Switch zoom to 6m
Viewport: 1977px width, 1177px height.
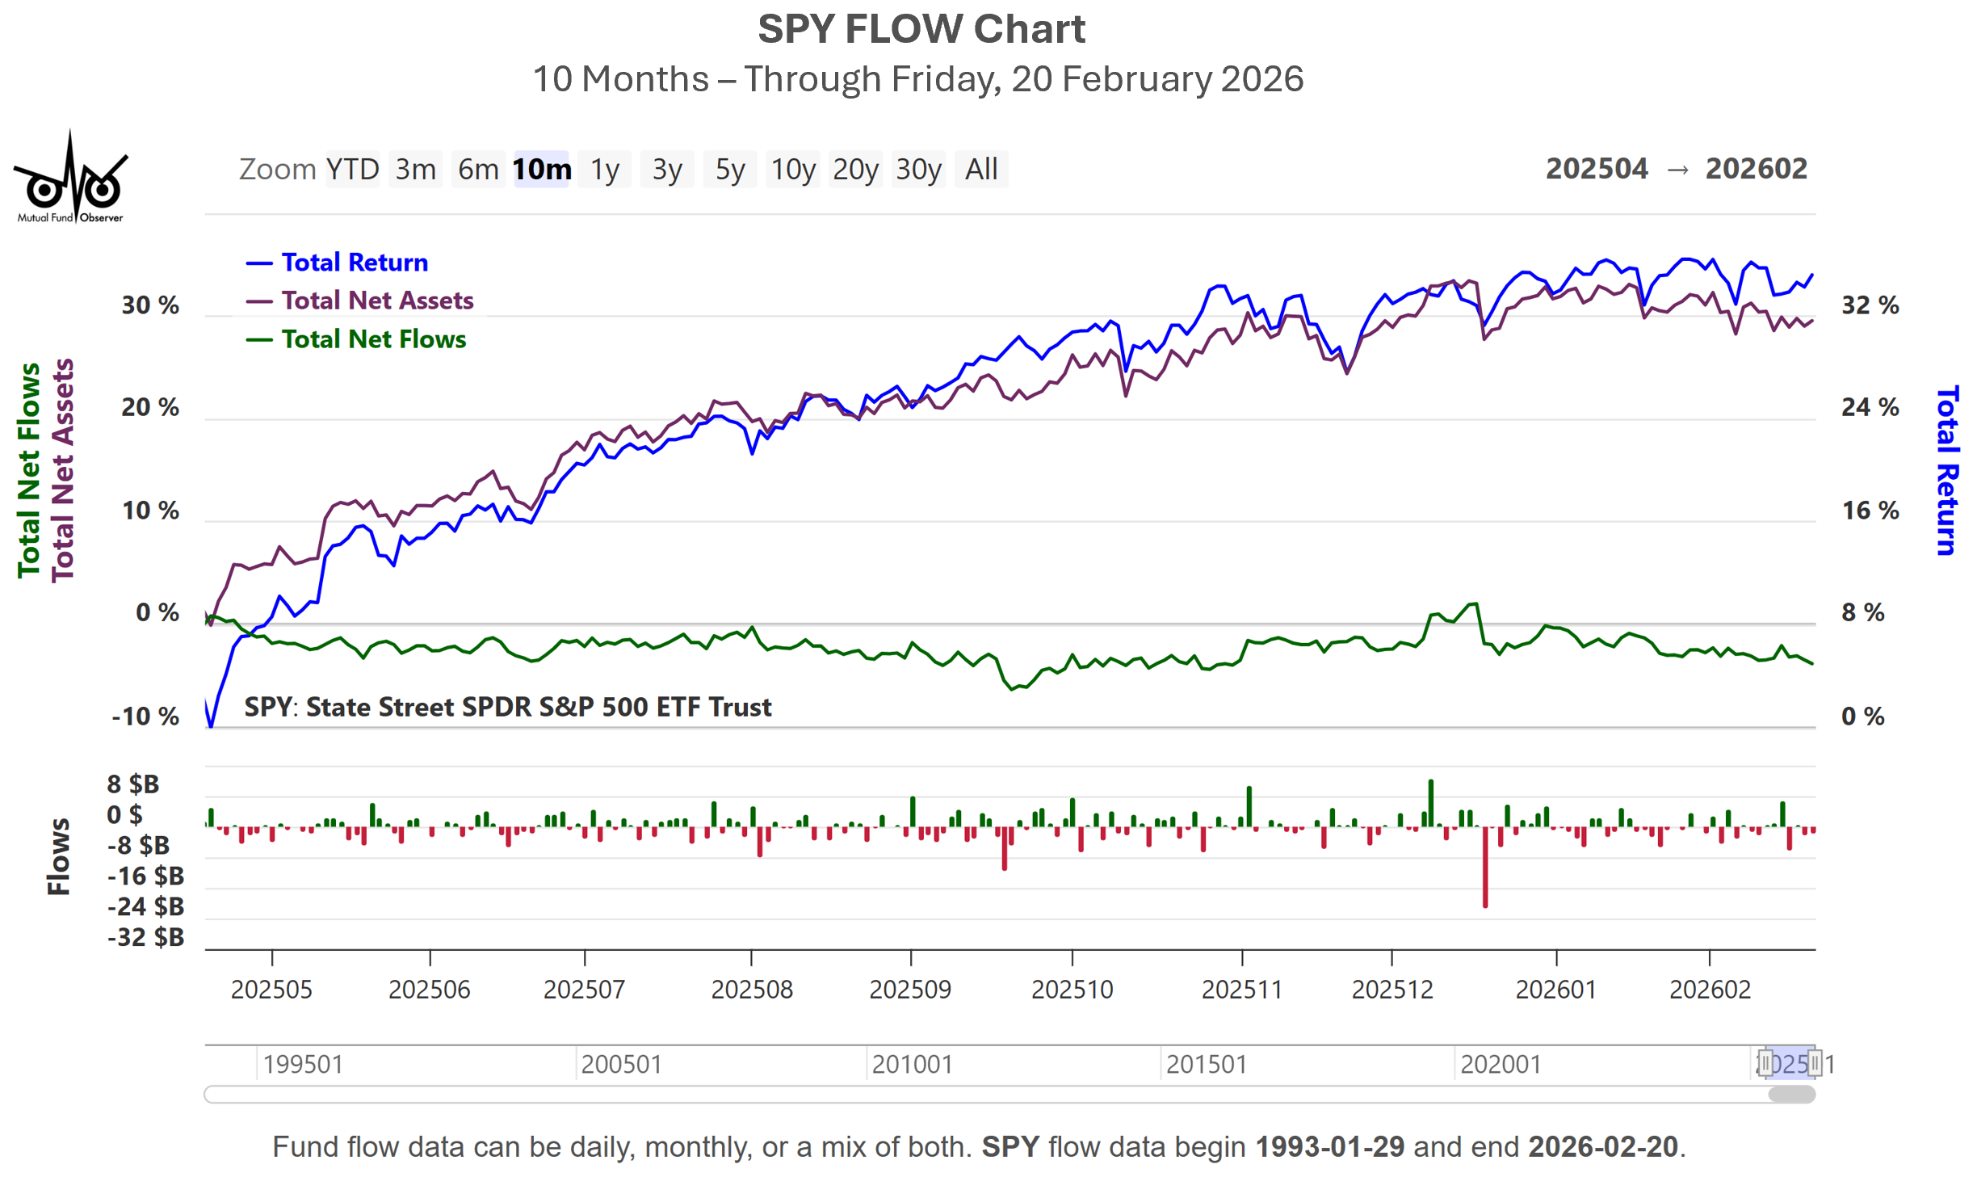tap(478, 170)
